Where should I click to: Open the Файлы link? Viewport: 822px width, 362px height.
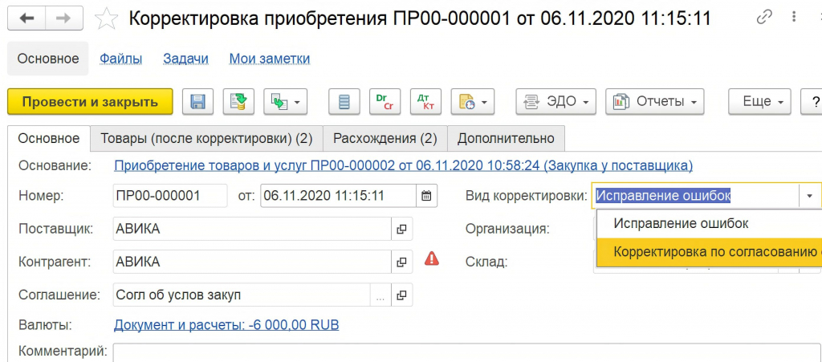pyautogui.click(x=120, y=59)
